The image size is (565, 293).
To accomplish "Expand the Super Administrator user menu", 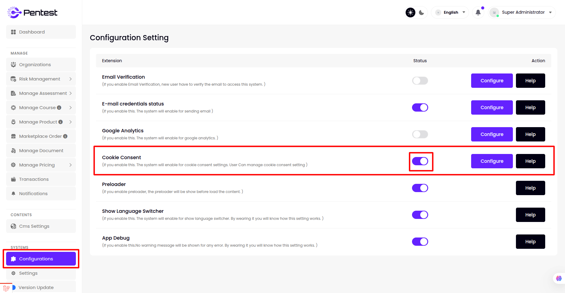I will point(522,13).
